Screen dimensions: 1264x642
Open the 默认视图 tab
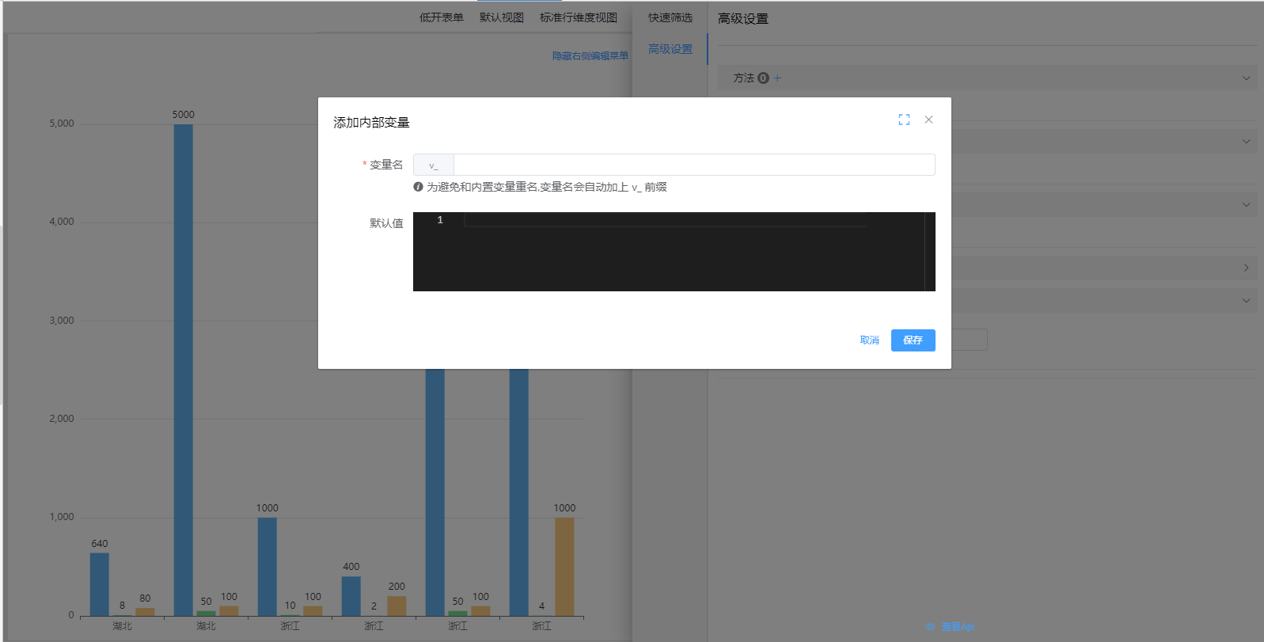pos(501,17)
